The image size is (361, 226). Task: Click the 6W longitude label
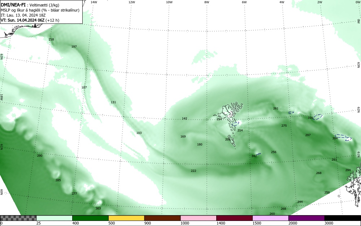point(244,2)
